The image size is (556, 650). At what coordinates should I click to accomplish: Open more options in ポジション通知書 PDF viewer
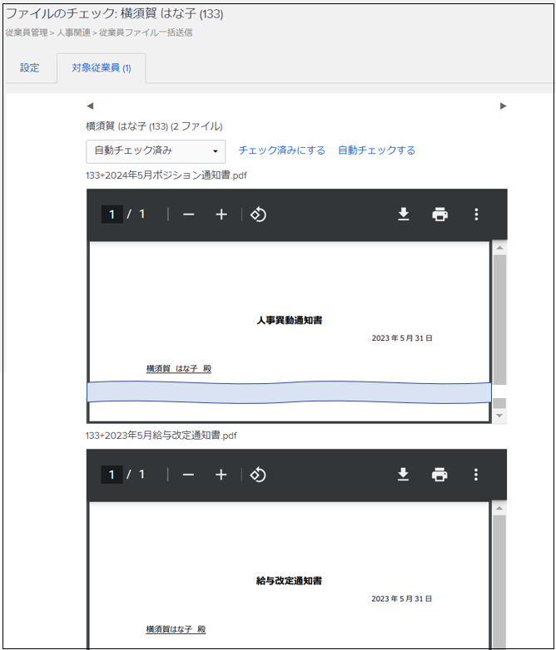pyautogui.click(x=476, y=214)
